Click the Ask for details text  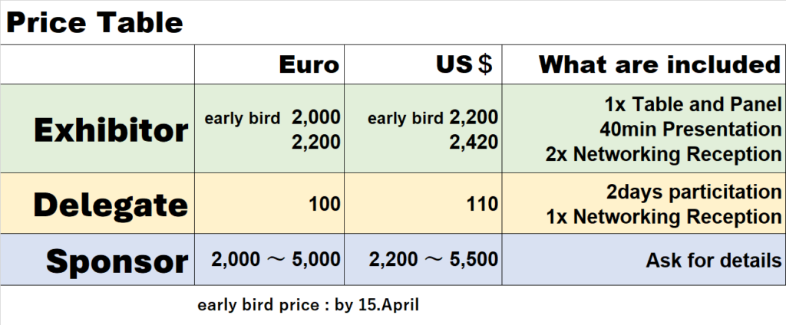pos(713,261)
